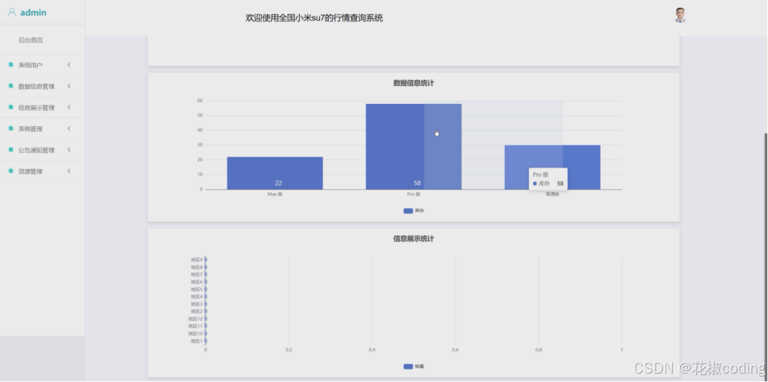Viewport: 768px width, 382px height.
Task: Click the 地区9 axis label
Action: pyautogui.click(x=197, y=260)
